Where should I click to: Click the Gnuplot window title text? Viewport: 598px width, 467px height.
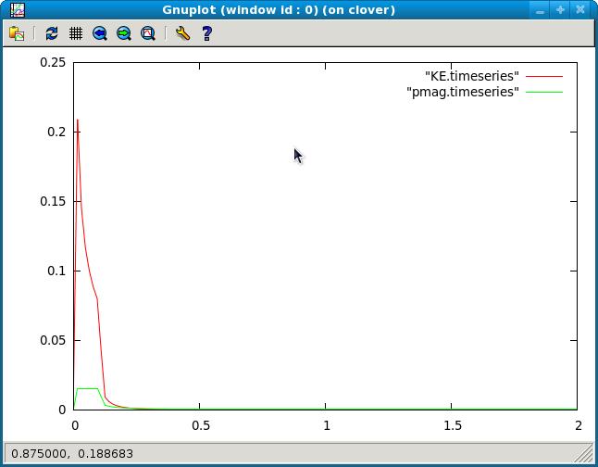279,10
